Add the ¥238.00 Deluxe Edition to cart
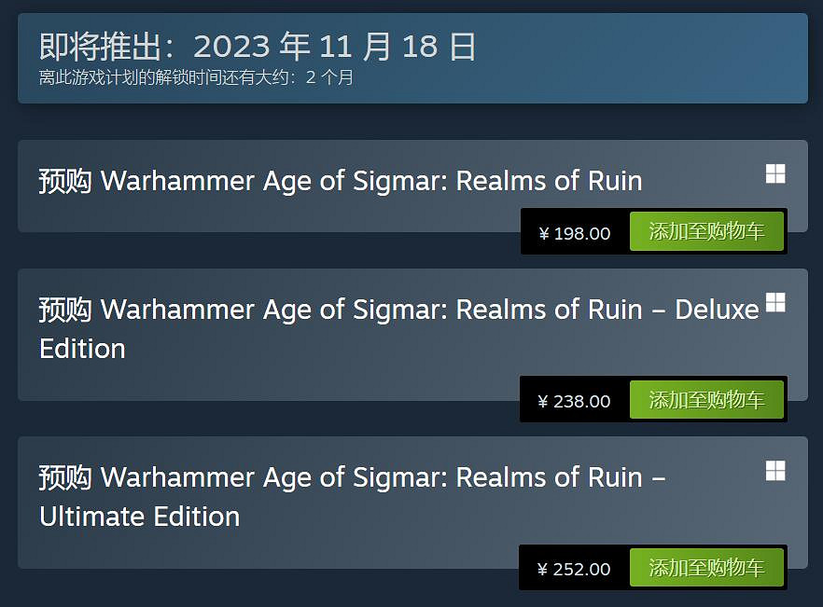Image resolution: width=823 pixels, height=607 pixels. point(706,400)
